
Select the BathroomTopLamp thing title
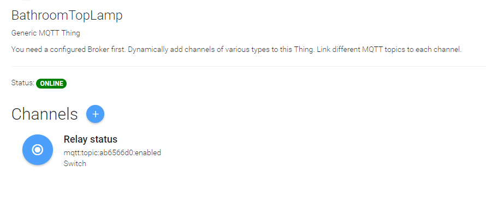point(67,15)
